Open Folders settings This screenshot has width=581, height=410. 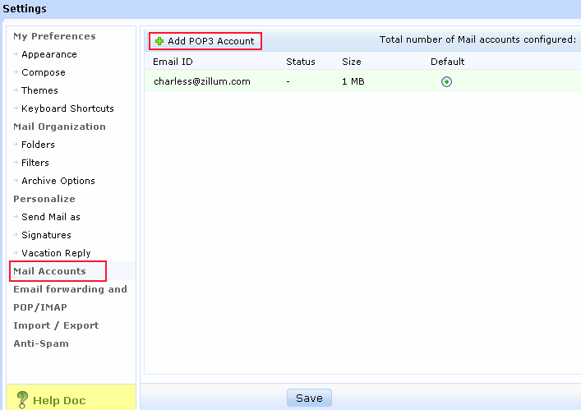point(38,145)
